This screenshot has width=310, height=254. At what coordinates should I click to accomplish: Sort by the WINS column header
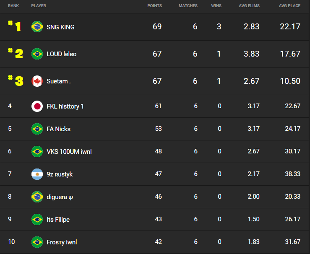216,6
